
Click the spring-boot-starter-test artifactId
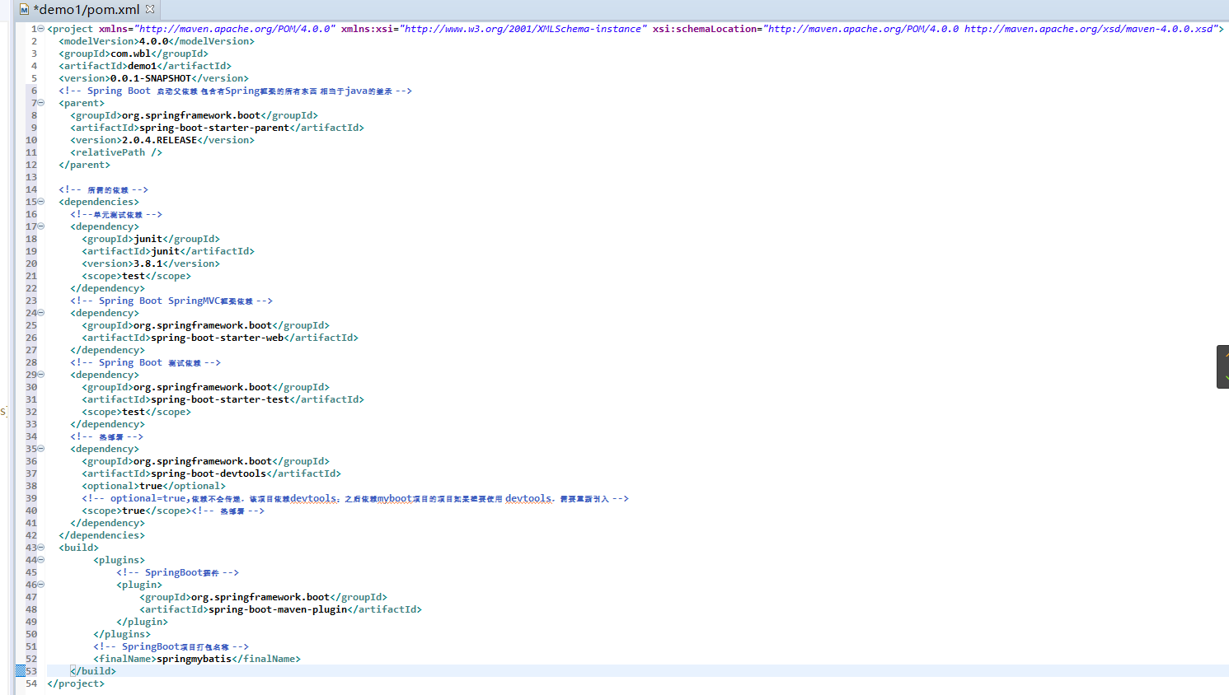(220, 399)
